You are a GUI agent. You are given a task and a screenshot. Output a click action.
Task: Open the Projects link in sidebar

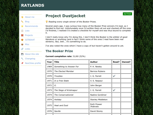[x=29, y=35]
